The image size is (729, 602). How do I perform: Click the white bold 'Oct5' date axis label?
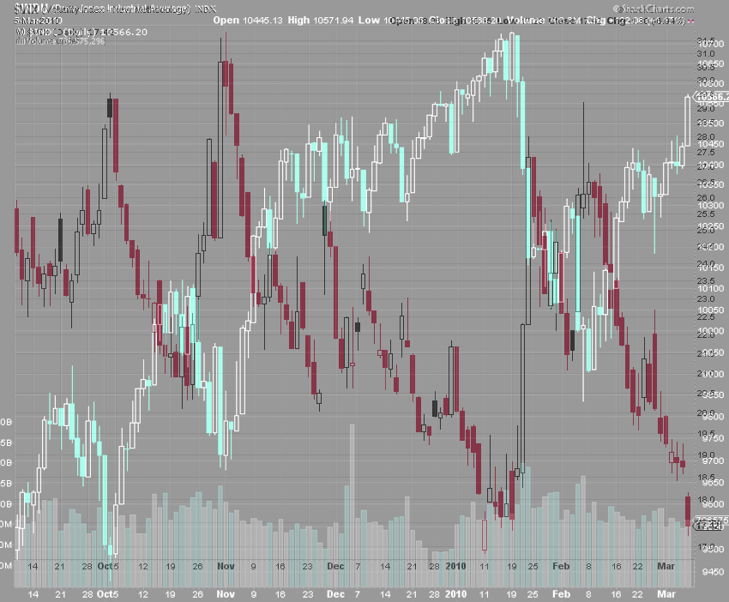click(x=107, y=594)
